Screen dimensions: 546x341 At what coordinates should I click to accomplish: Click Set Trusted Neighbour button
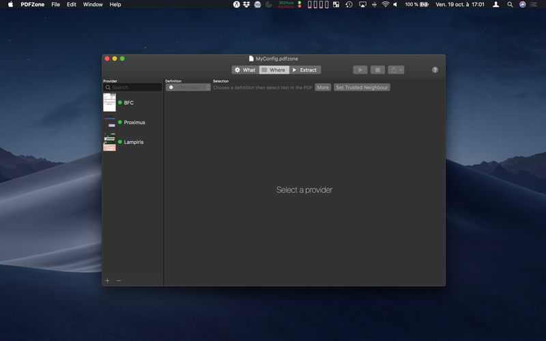[362, 87]
